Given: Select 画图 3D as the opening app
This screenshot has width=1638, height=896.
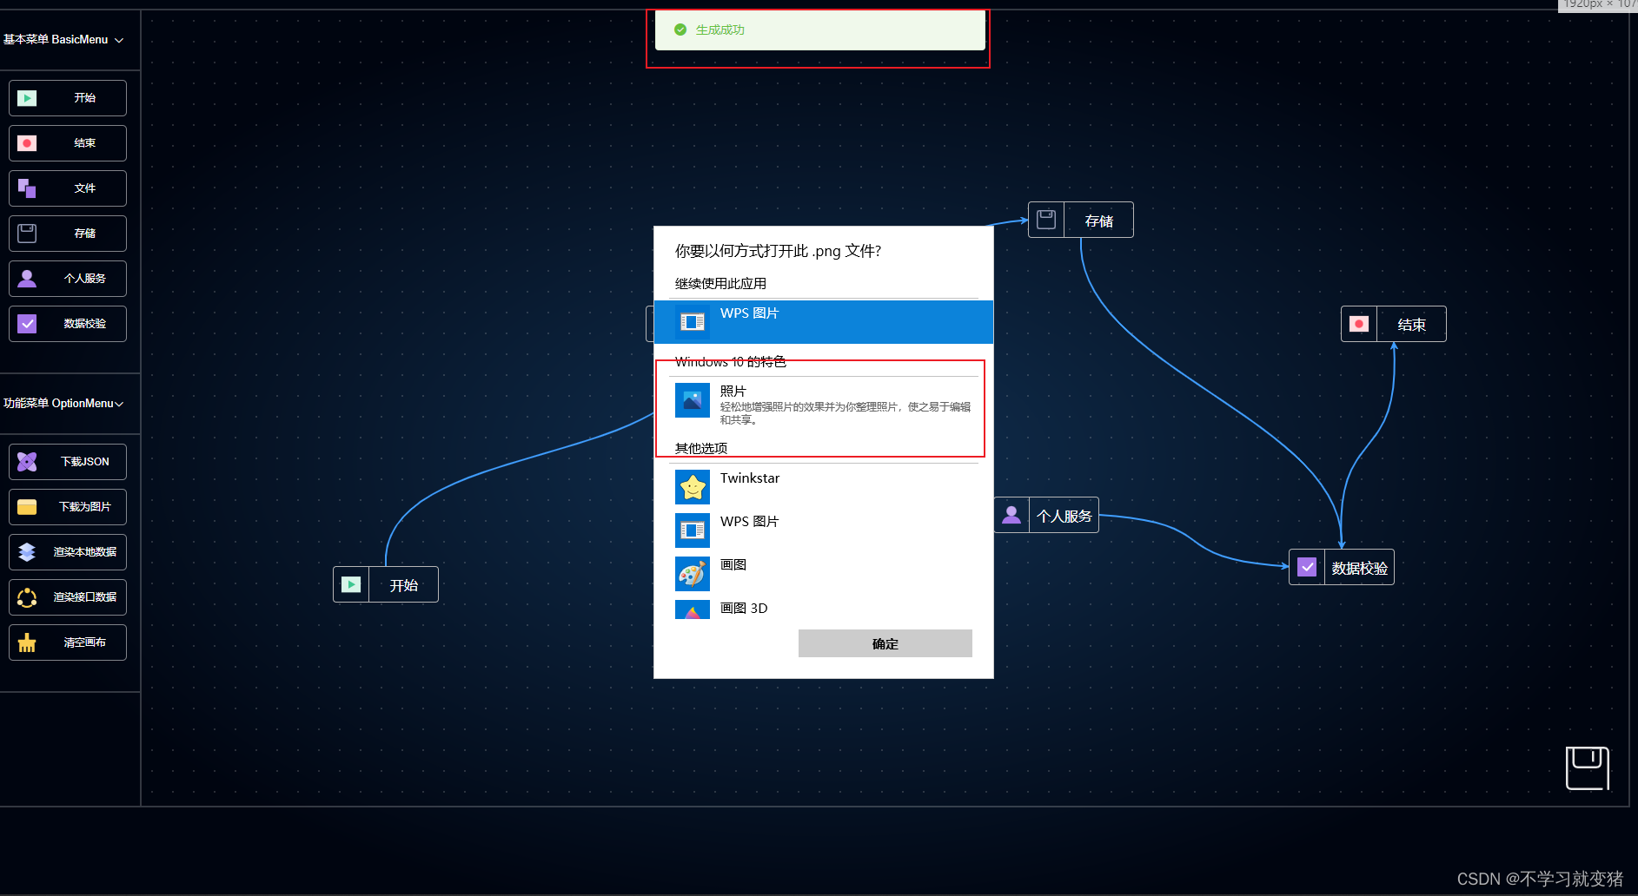Looking at the screenshot, I should pyautogui.click(x=824, y=609).
